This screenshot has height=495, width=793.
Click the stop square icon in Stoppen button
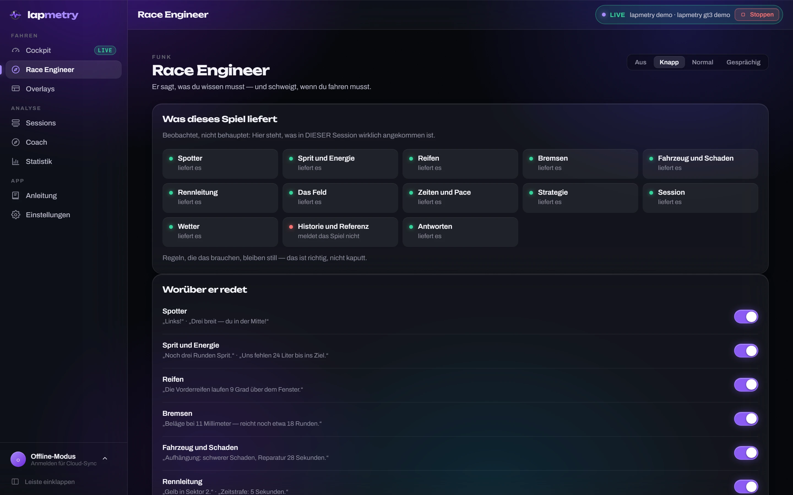tap(743, 15)
